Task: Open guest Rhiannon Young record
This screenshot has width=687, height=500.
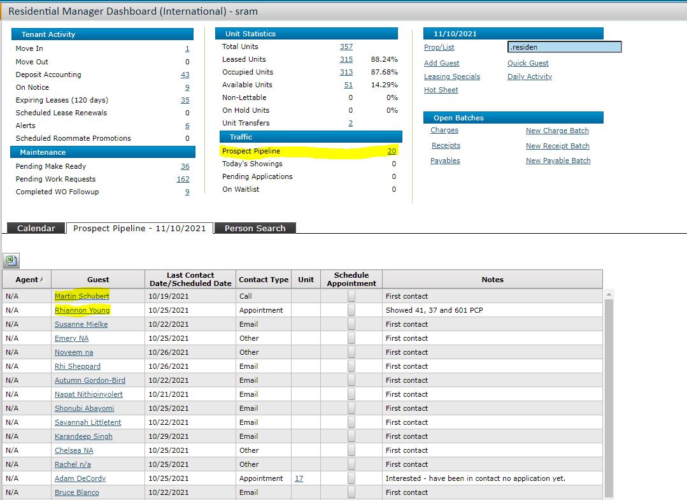Action: point(82,310)
